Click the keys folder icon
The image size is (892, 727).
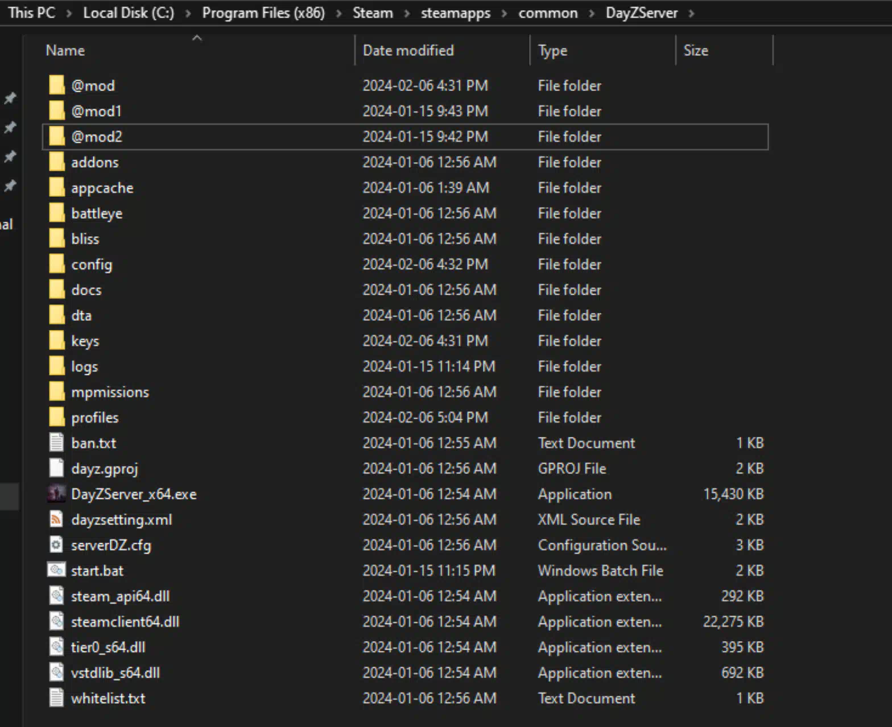(x=56, y=341)
